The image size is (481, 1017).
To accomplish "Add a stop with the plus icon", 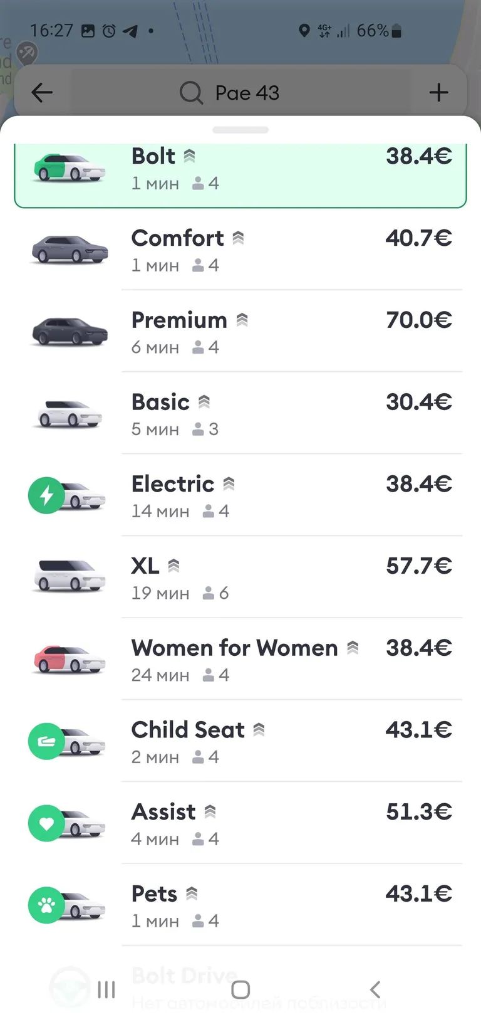I will (438, 93).
